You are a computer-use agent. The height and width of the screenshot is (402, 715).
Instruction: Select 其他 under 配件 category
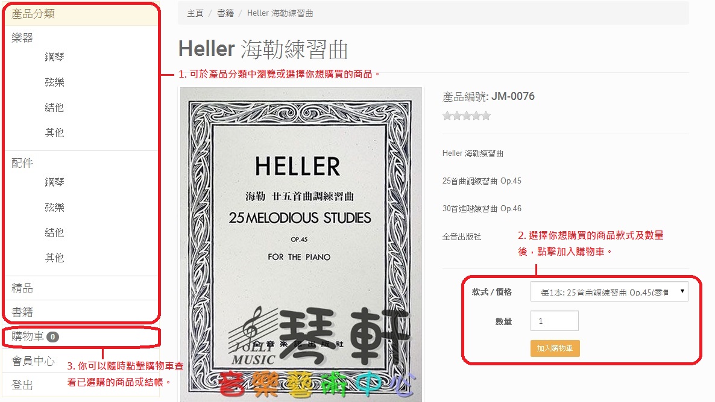coord(54,258)
